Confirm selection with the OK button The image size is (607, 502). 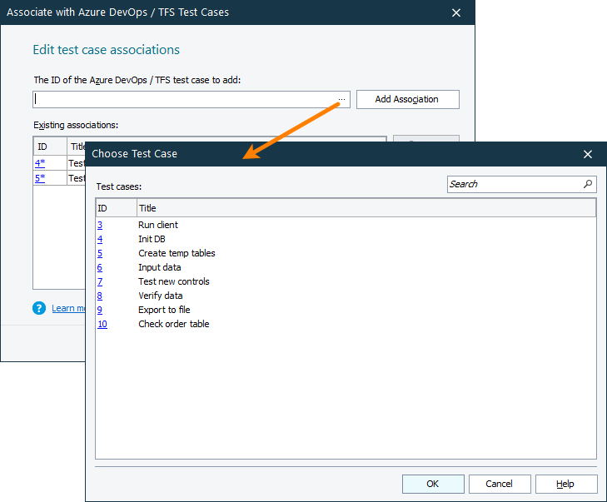[x=433, y=484]
